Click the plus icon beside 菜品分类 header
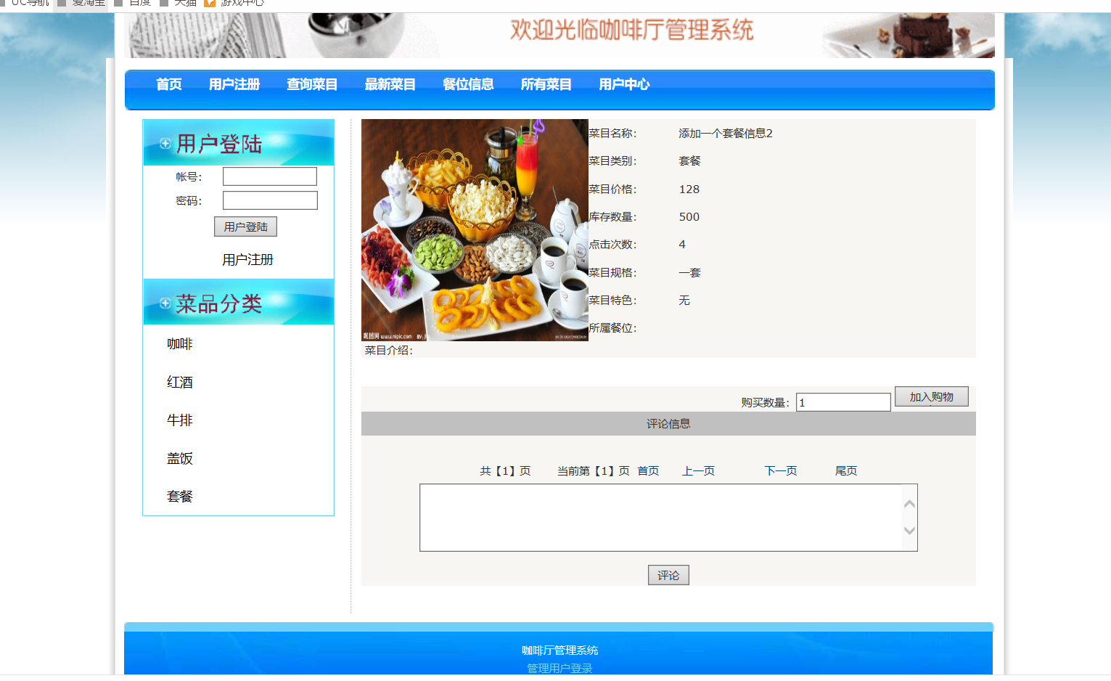The height and width of the screenshot is (681, 1111). pos(165,303)
